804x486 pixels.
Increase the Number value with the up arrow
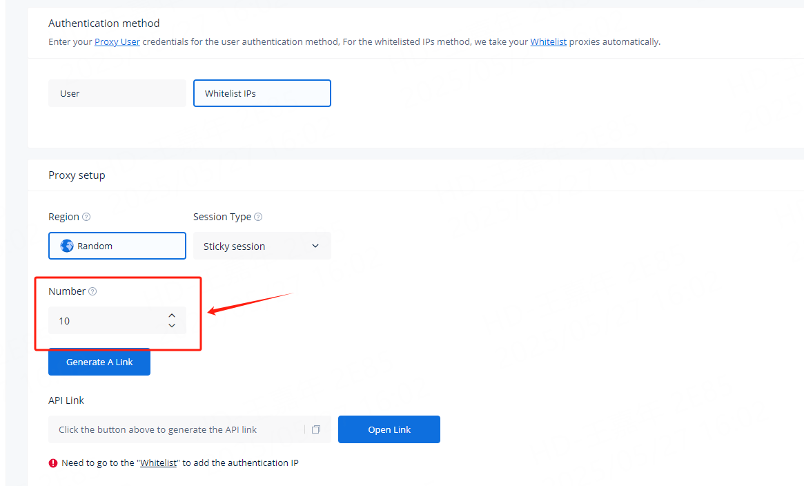tap(172, 315)
